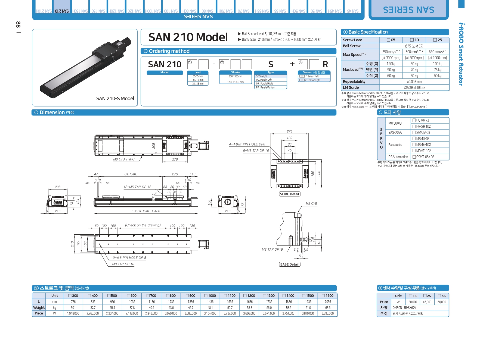Click the blue Model label under SAN 210

tap(165, 73)
